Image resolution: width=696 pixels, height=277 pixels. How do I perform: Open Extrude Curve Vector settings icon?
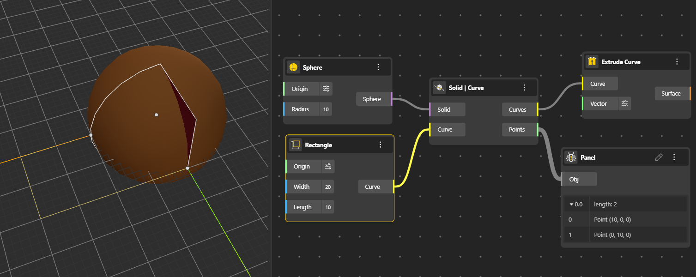pos(624,104)
